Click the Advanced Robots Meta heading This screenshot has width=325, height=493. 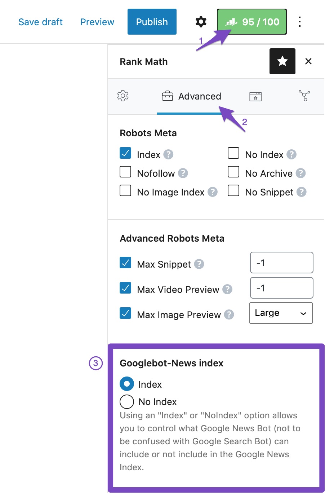(x=172, y=238)
